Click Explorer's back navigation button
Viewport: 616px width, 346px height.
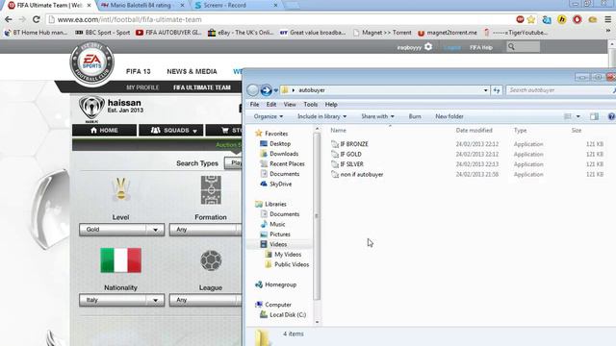tap(252, 90)
